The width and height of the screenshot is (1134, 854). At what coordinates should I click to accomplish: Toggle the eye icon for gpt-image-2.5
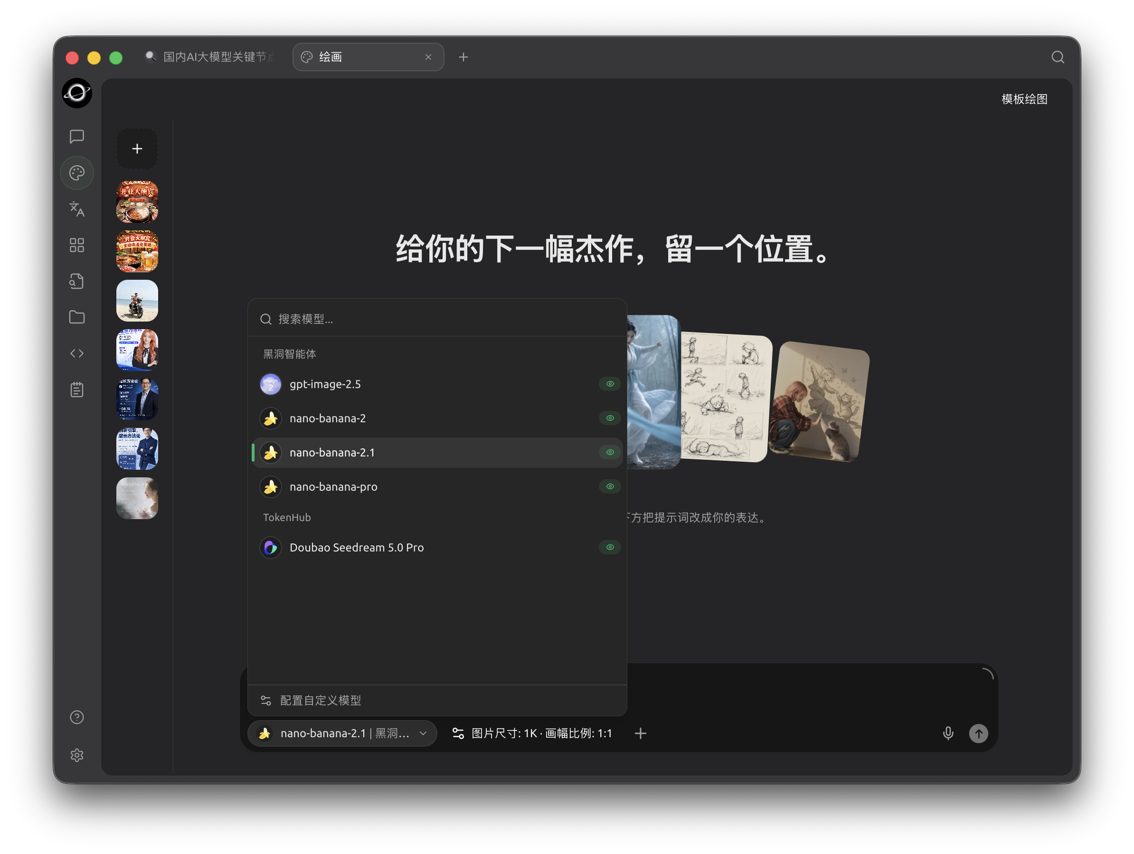(610, 384)
